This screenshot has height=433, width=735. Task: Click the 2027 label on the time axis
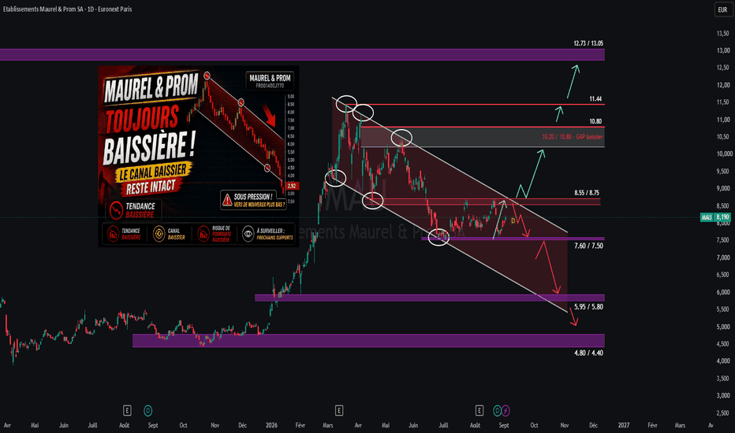pos(624,425)
